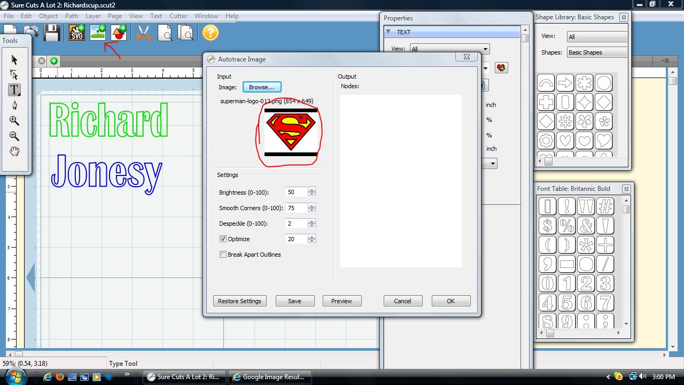The image size is (684, 385).
Task: Click the Despeckle value field
Action: pyautogui.click(x=297, y=223)
